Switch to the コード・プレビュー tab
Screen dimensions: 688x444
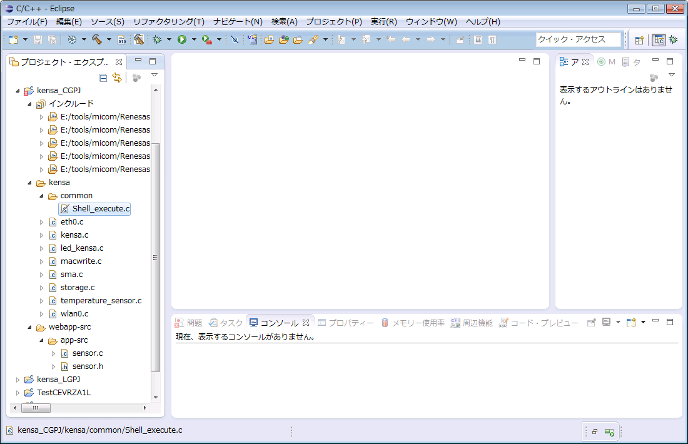(539, 323)
